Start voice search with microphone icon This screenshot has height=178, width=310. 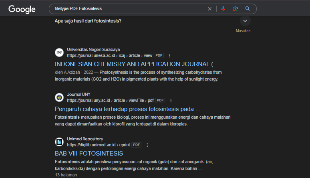click(x=223, y=8)
